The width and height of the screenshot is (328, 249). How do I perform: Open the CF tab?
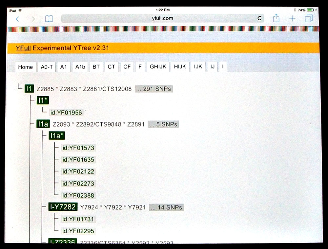(x=127, y=67)
